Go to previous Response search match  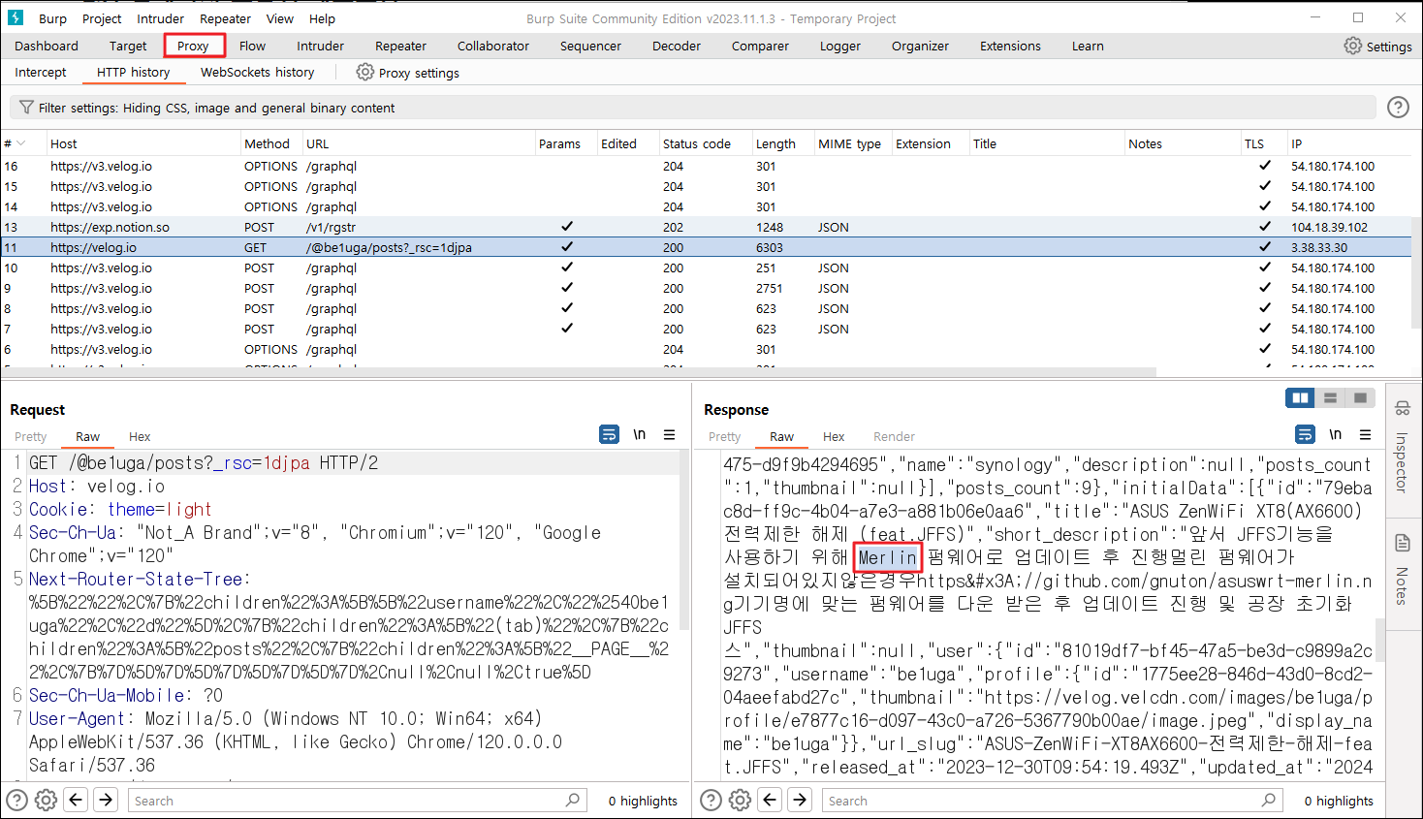[770, 800]
